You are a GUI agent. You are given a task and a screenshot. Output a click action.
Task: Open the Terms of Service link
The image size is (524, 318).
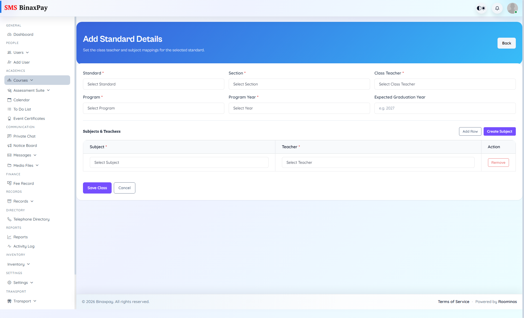coord(453,302)
